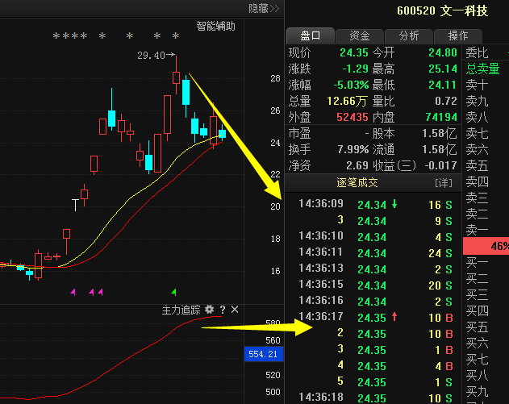This screenshot has height=404, width=509.
Task: Select the 14:36:11 trade row with 24 S
Action: click(x=375, y=252)
